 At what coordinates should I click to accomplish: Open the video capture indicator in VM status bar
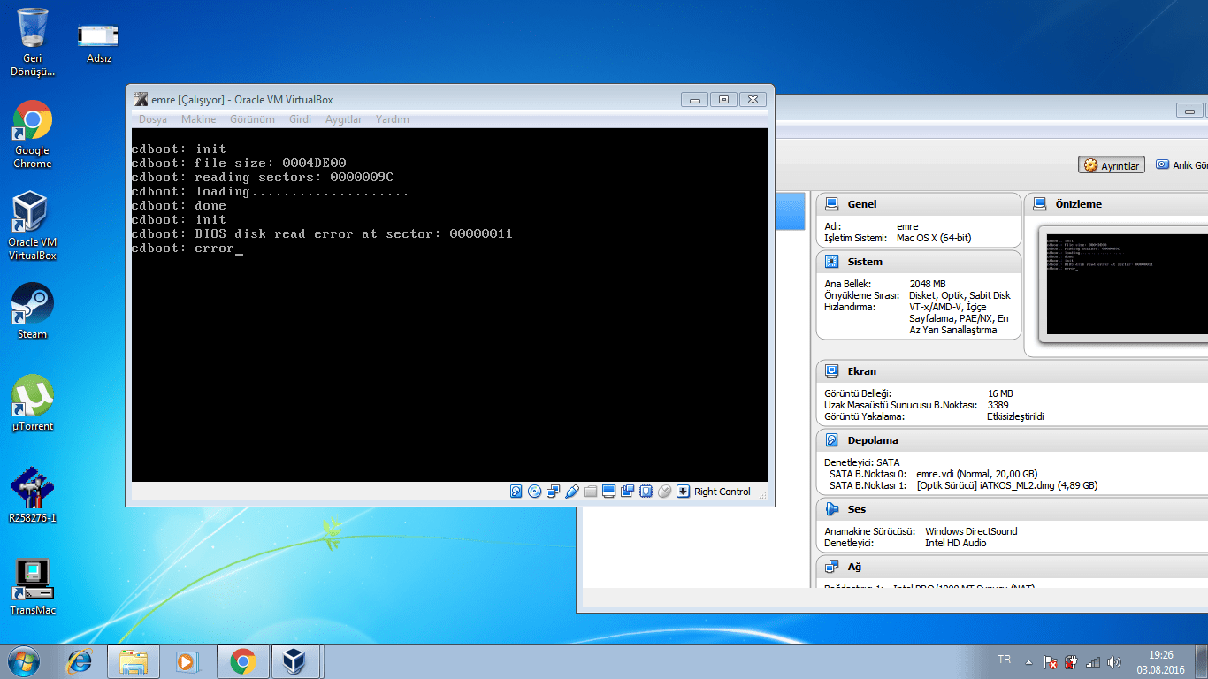[627, 492]
